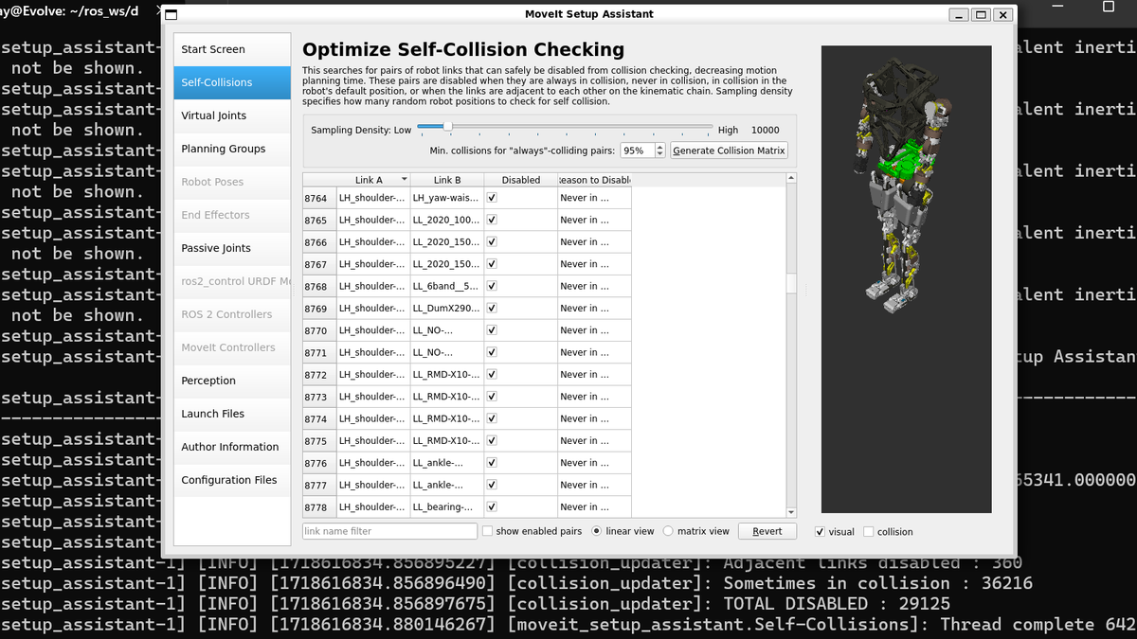
Task: Open the Author Information step
Action: tap(232, 447)
